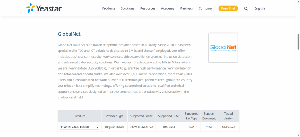Click the Free Trial button
Screen dimensions: 300x137
228,8
